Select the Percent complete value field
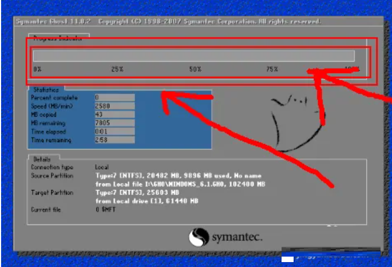The width and height of the screenshot is (392, 267). point(114,97)
